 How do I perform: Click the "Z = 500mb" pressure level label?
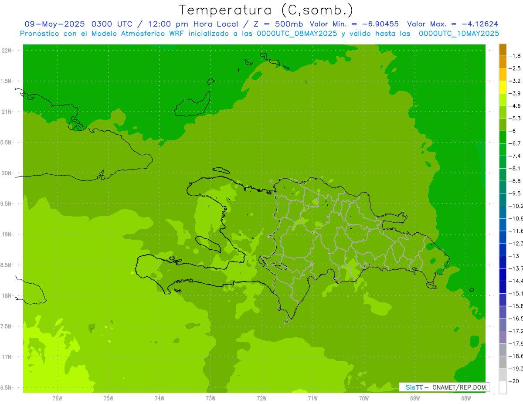(278, 24)
